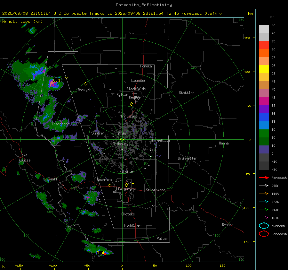Screen dimensions: 288x270
Task: Click the white plus marker west of Hanna
Action: [x=181, y=129]
